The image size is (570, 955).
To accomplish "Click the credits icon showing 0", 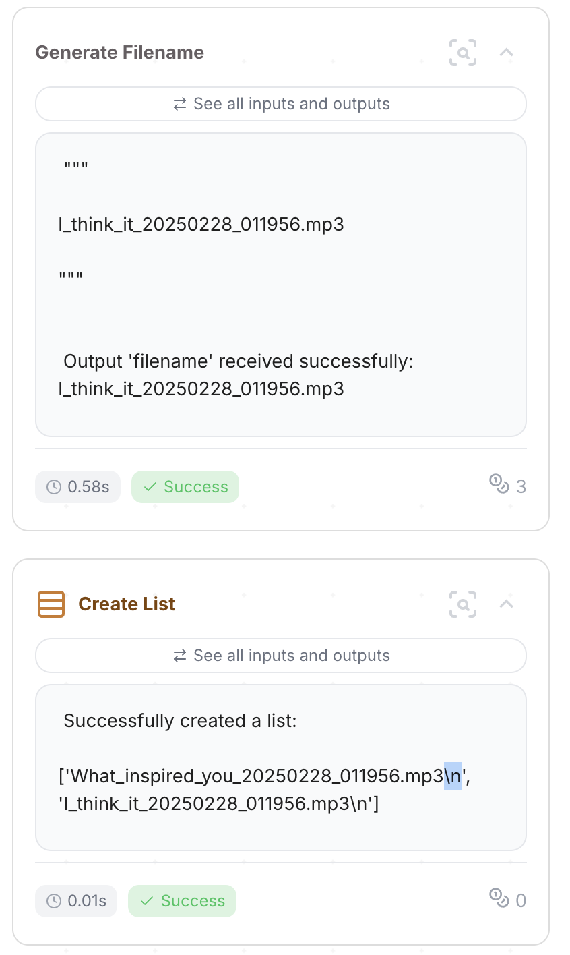I will [499, 898].
